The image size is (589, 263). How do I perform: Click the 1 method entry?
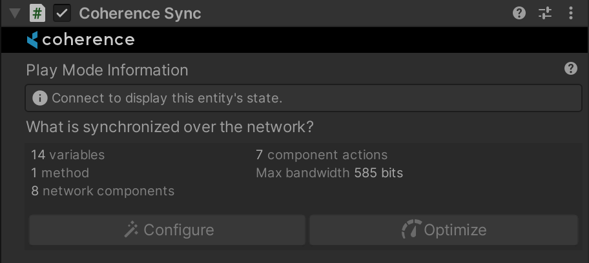click(60, 173)
